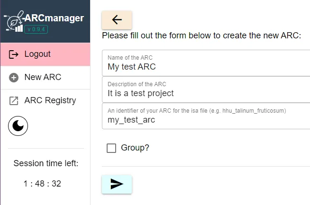Click the ARCmanager title text
This screenshot has height=205, width=310.
tap(54, 18)
